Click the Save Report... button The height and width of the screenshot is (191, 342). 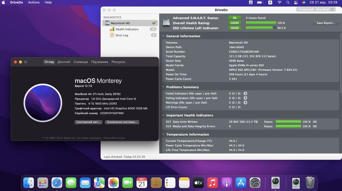click(x=326, y=23)
